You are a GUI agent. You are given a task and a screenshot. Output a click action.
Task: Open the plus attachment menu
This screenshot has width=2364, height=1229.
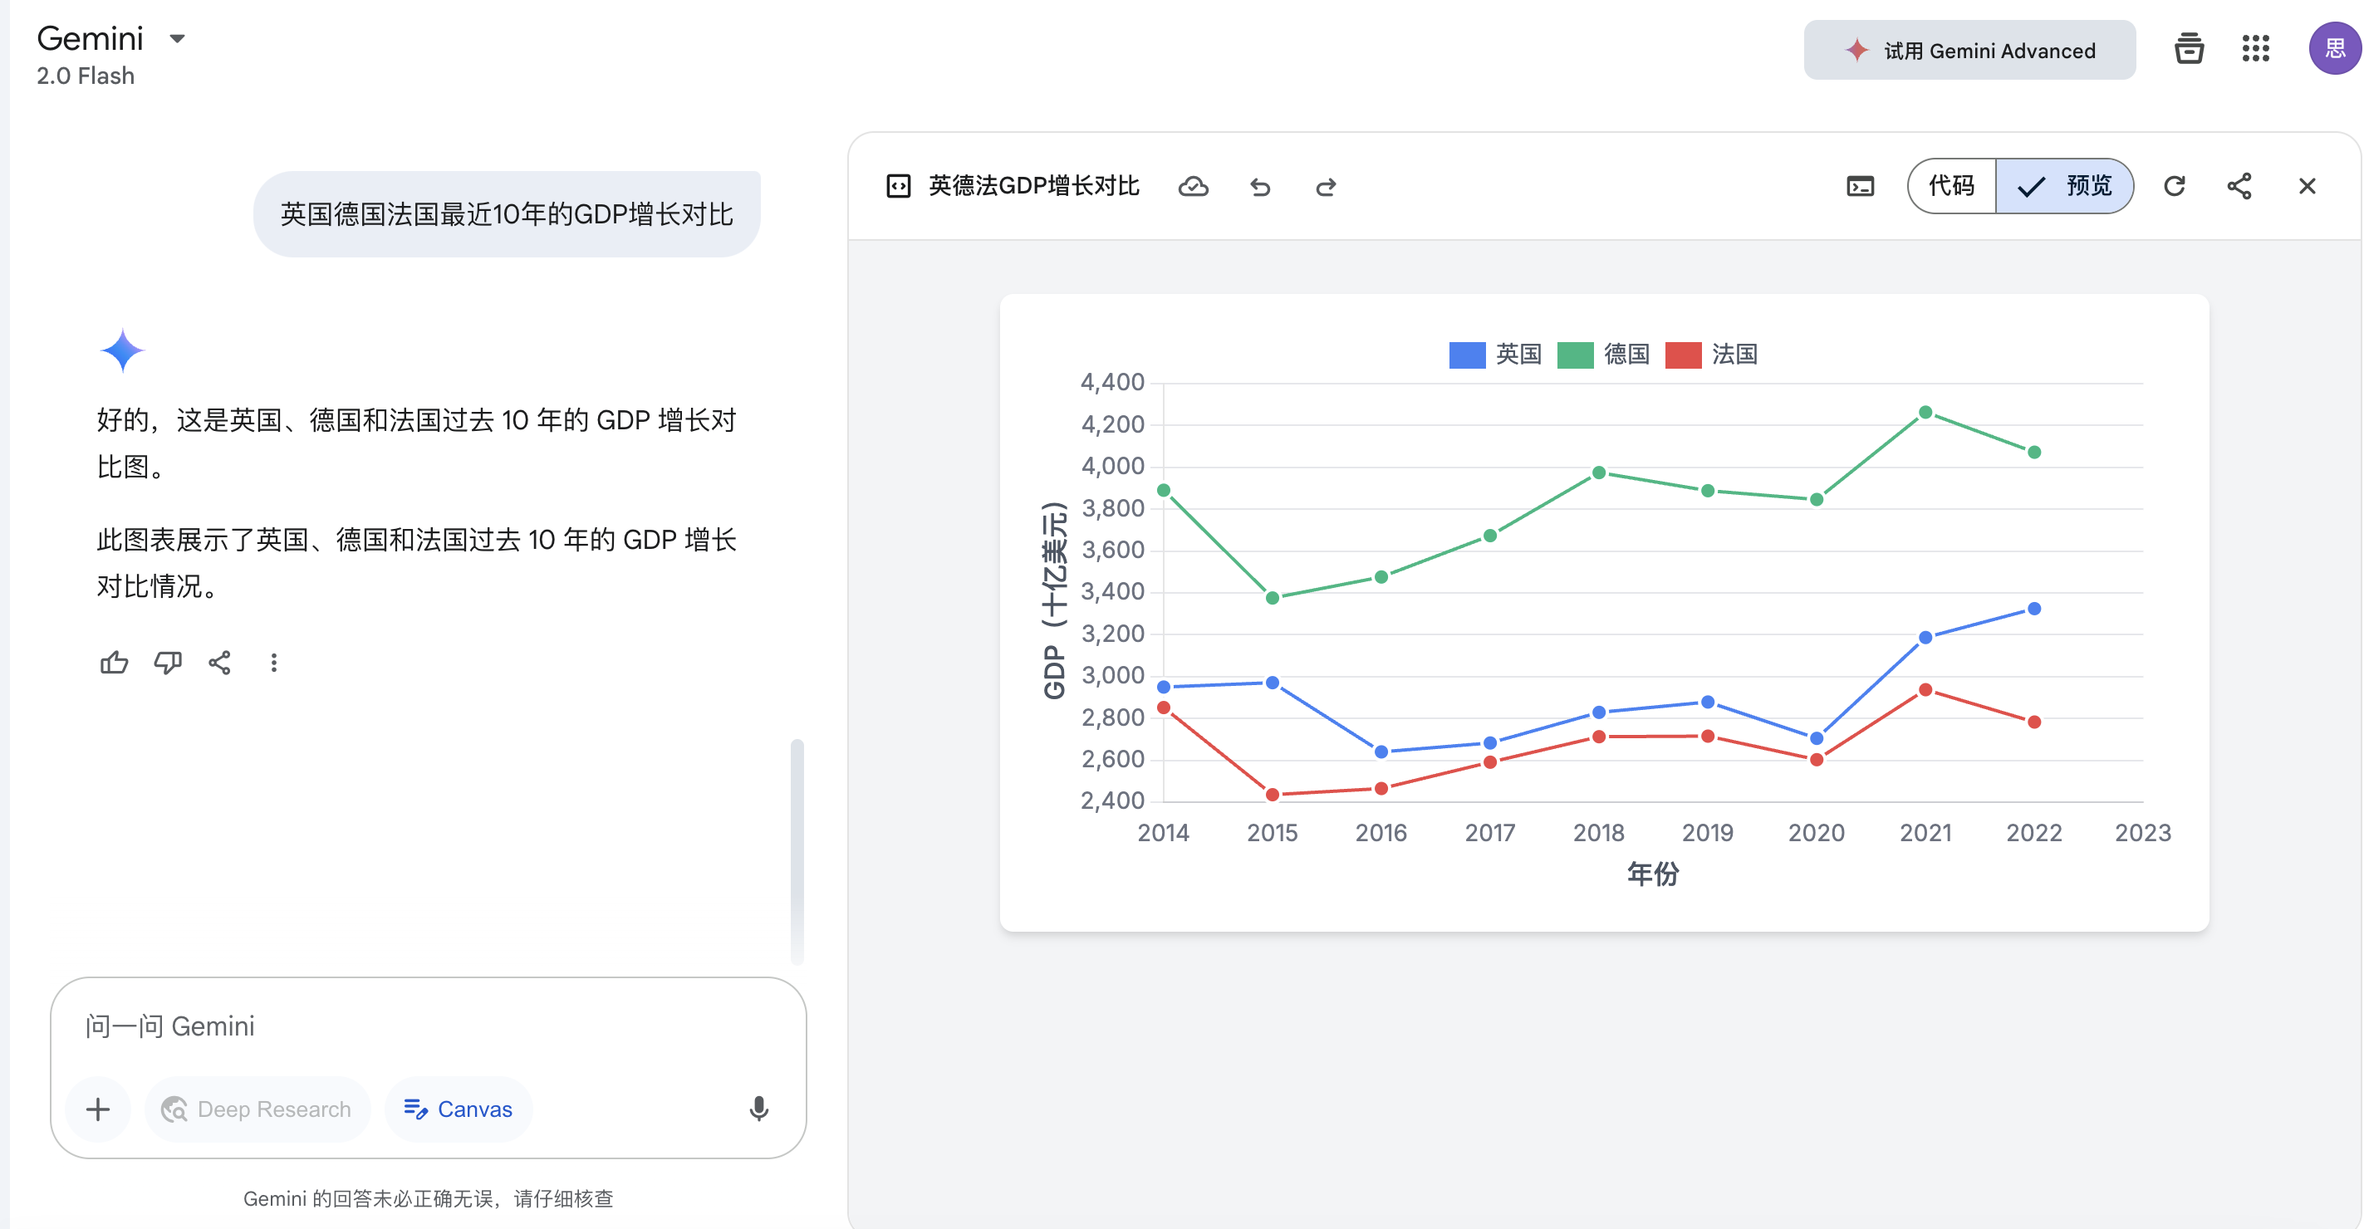[98, 1109]
